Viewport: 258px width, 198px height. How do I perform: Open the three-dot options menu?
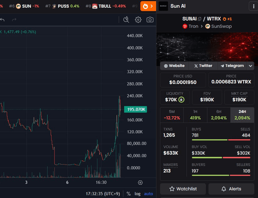253,6
